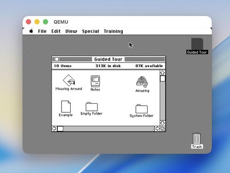Image resolution: width=230 pixels, height=173 pixels.
Task: Open the Apple menu
Action: point(31,31)
